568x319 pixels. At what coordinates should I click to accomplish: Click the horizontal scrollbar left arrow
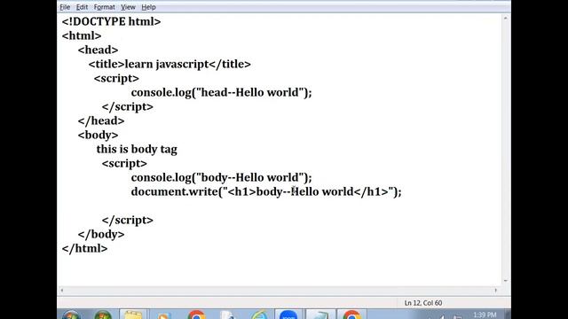(x=62, y=290)
